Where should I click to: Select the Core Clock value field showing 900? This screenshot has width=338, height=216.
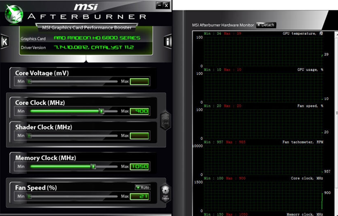click(x=140, y=111)
